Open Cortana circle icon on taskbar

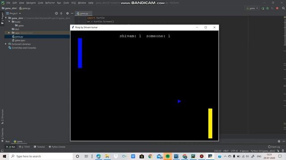(77, 156)
